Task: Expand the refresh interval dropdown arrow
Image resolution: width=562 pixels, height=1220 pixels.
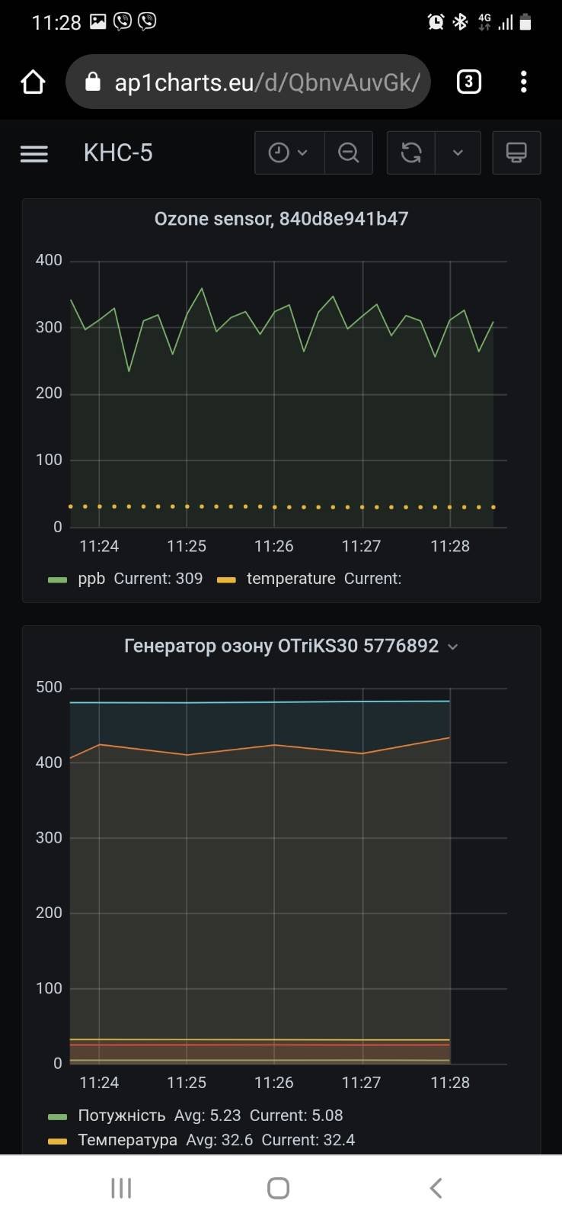Action: pyautogui.click(x=458, y=153)
